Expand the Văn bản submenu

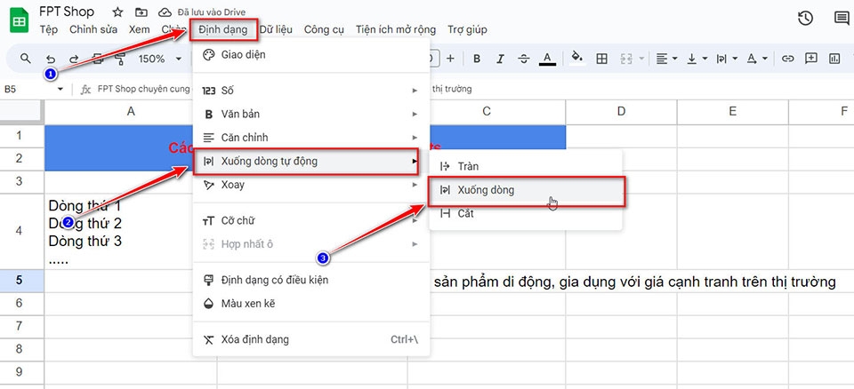pos(311,115)
